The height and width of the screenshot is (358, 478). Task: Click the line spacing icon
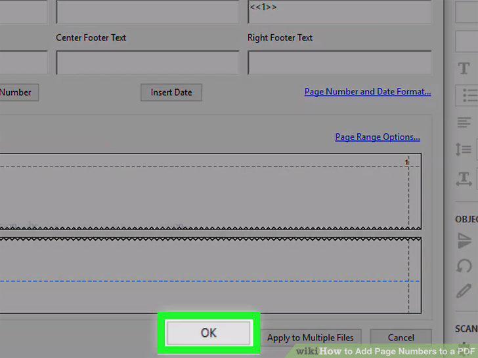coord(464,149)
